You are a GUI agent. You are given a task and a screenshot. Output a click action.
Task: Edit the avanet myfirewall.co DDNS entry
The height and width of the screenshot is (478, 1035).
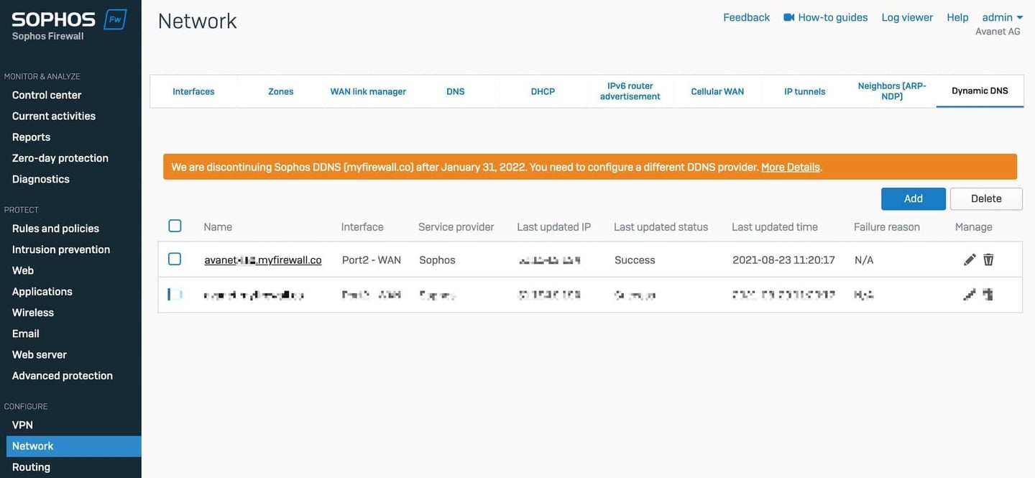click(x=970, y=259)
